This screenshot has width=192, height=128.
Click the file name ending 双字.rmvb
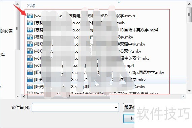(85, 16)
